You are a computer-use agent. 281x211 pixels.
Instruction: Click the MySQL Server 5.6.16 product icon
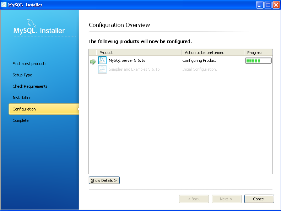coord(102,60)
